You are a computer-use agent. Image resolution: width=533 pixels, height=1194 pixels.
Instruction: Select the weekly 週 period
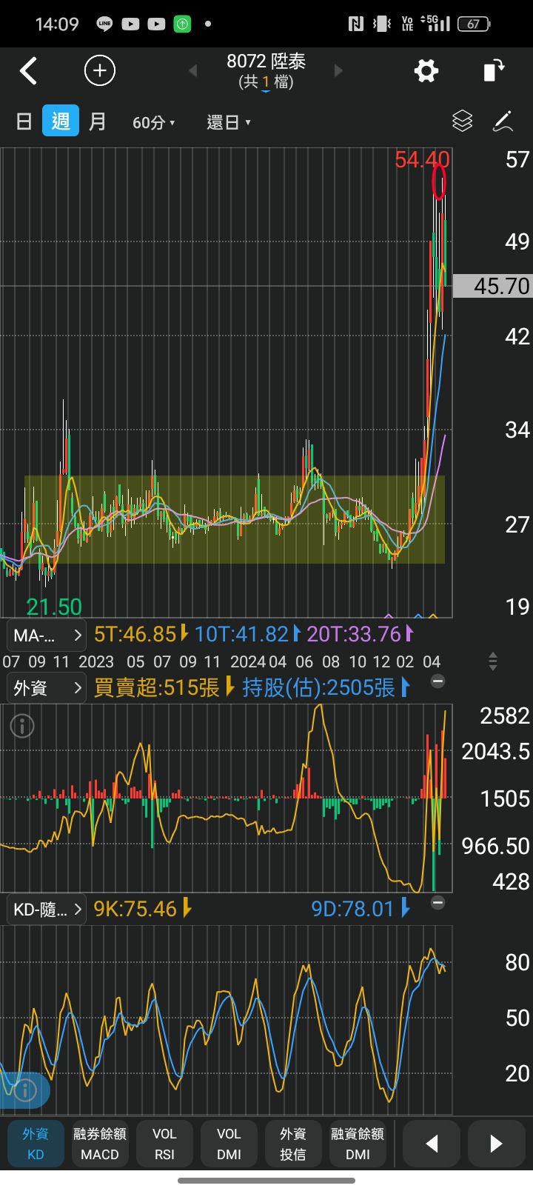point(61,121)
